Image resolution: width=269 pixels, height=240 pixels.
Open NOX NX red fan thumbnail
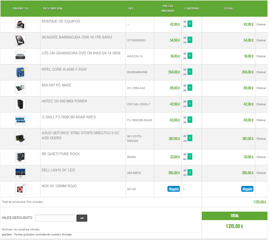pyautogui.click(x=20, y=189)
